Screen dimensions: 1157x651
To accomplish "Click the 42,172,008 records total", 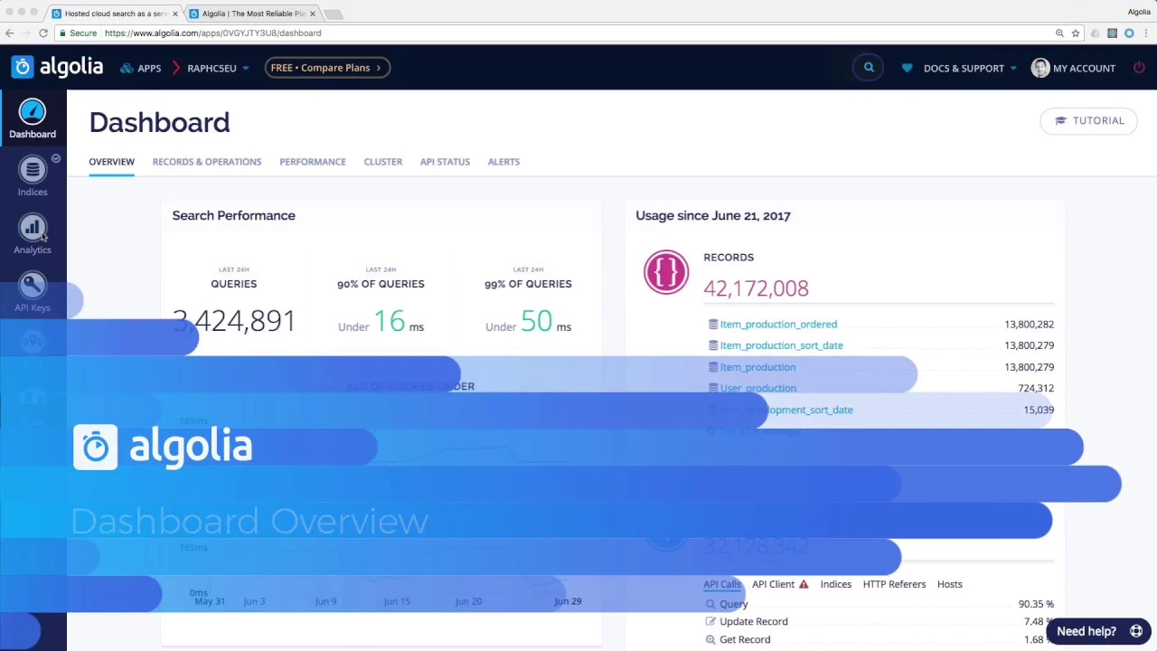I will 756,288.
